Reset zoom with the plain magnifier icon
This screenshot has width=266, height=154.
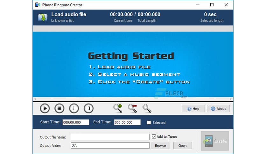pyautogui.click(x=147, y=108)
